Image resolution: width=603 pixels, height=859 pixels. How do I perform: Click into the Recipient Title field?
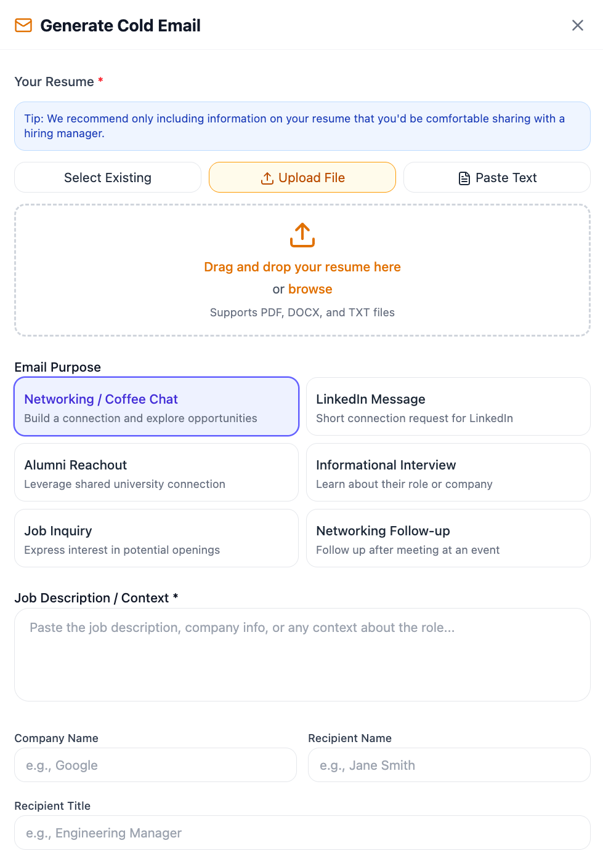click(x=302, y=833)
